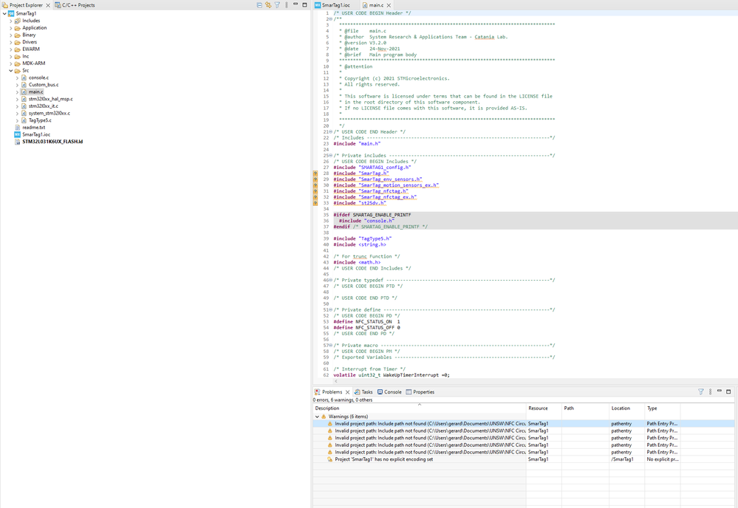Switch to the C/C++ Projects tab
Viewport: 738px width, 508px height.
[75, 5]
